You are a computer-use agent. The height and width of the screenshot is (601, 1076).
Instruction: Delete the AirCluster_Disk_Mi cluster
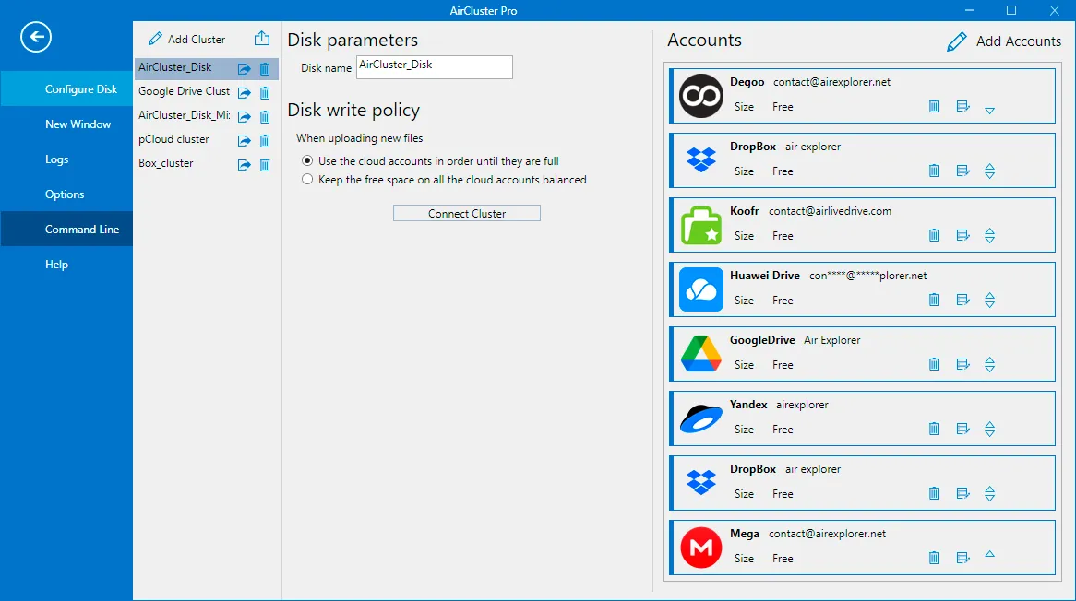click(265, 116)
